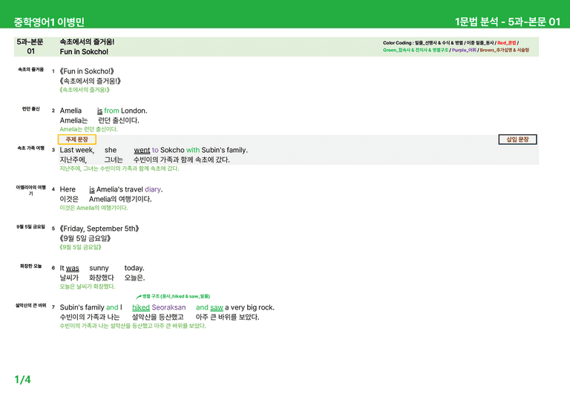
Task: Click the title "Fun in Sokcho!" in green banner
Action: coord(84,52)
